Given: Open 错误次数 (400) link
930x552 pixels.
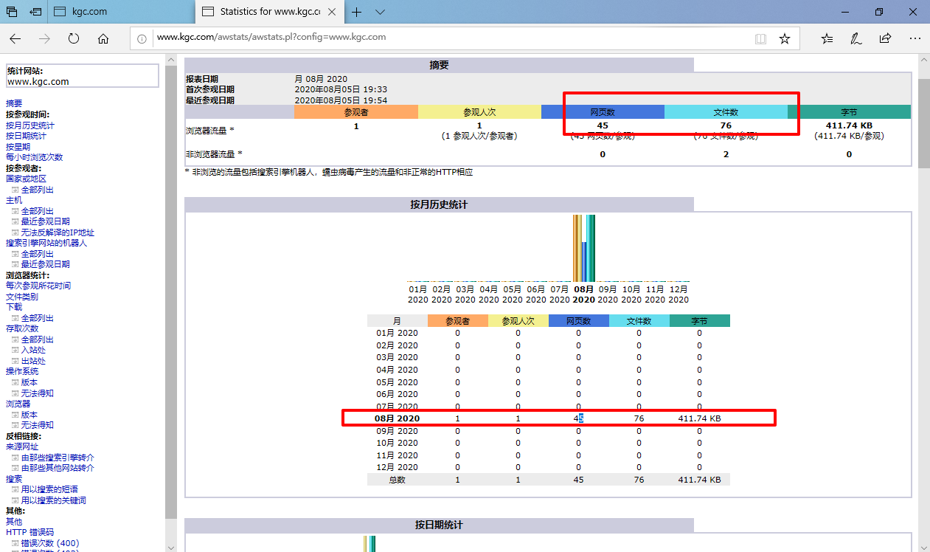Looking at the screenshot, I should click(x=50, y=543).
